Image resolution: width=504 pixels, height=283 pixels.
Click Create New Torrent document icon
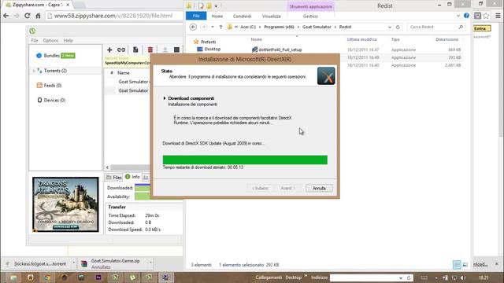[135, 50]
